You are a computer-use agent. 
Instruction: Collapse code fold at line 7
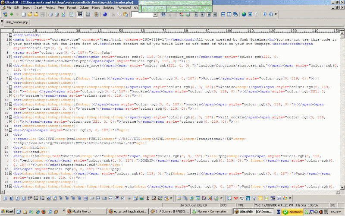point(10,78)
